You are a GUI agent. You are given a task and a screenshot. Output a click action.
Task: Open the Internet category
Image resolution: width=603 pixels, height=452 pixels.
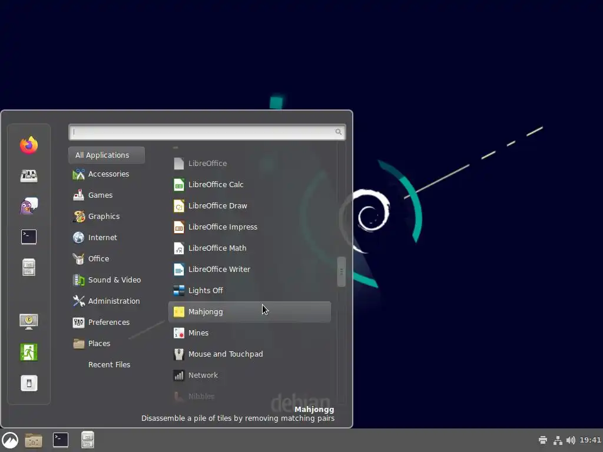tap(107, 238)
